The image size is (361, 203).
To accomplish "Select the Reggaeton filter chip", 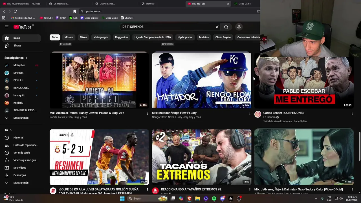I will click(x=121, y=37).
